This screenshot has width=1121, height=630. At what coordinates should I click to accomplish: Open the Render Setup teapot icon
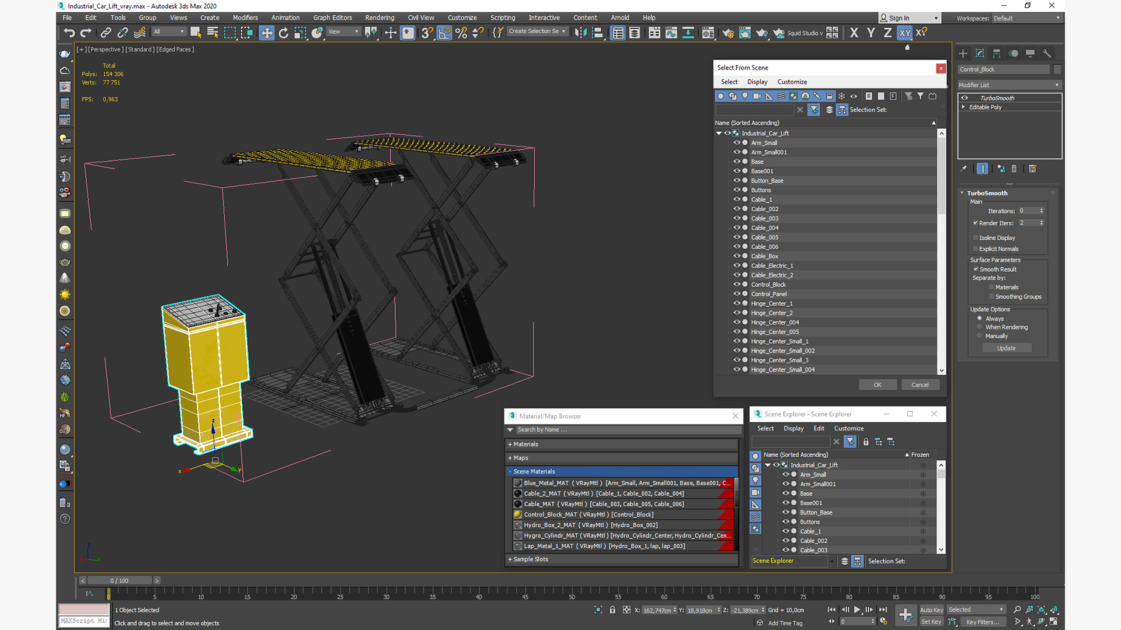[x=728, y=33]
